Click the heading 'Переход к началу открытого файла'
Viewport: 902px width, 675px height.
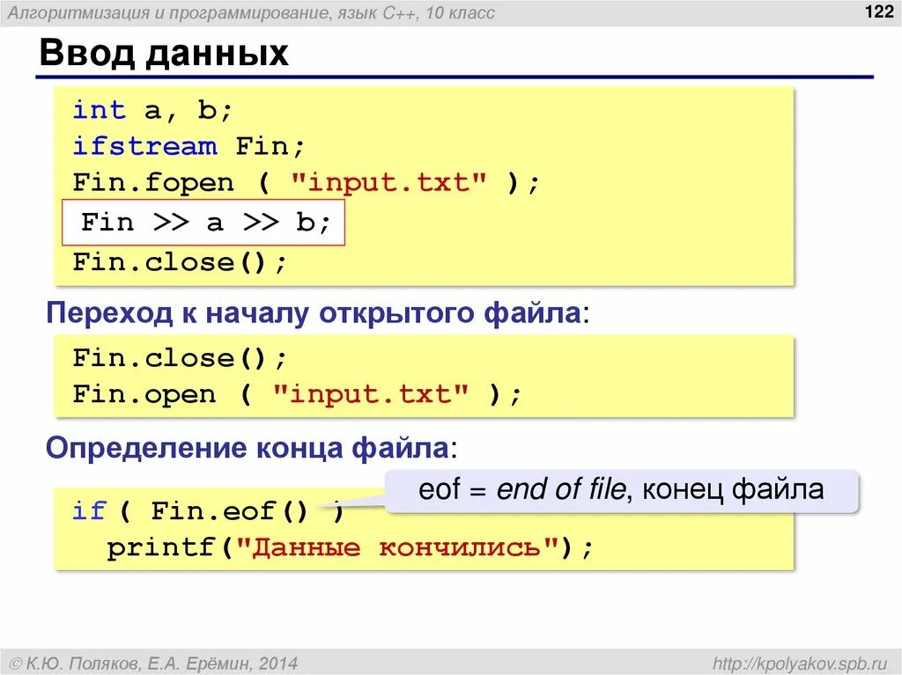click(x=317, y=313)
